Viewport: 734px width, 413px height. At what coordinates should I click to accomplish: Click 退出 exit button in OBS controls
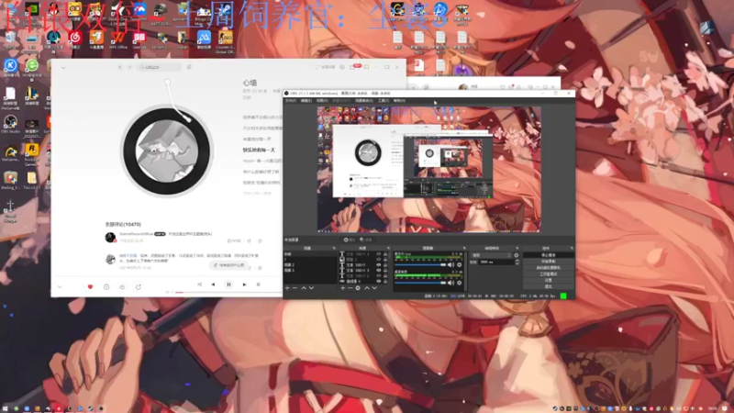548,286
